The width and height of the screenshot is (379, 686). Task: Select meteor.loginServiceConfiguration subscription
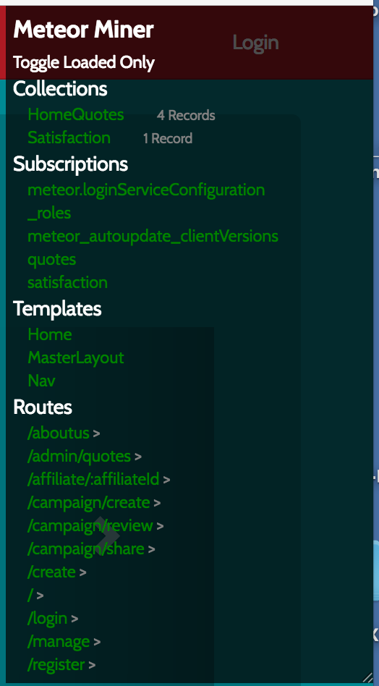point(146,190)
